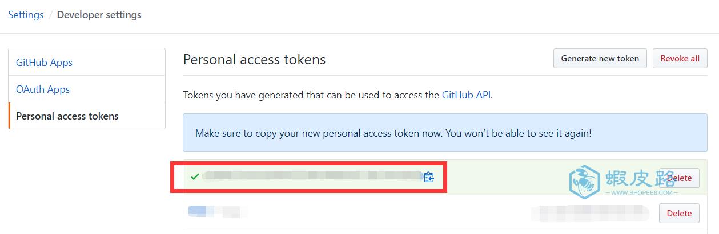Click the blurred last-used text in second row
Image resolution: width=719 pixels, height=234 pixels.
tap(590, 213)
